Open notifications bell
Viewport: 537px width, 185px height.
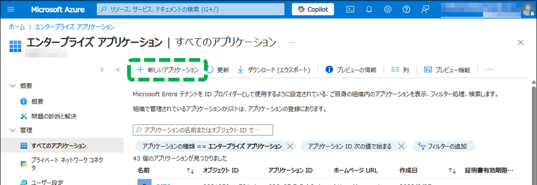369,9
